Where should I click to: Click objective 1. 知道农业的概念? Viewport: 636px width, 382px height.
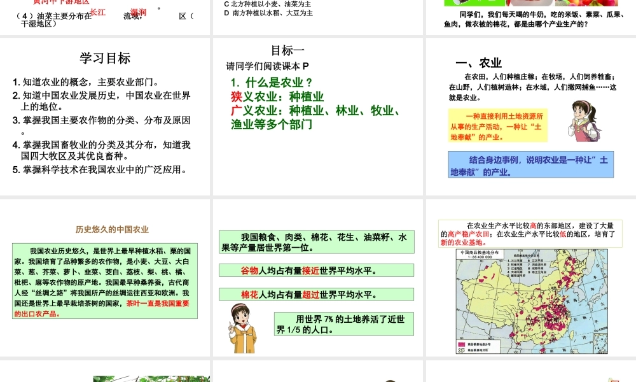(x=86, y=82)
